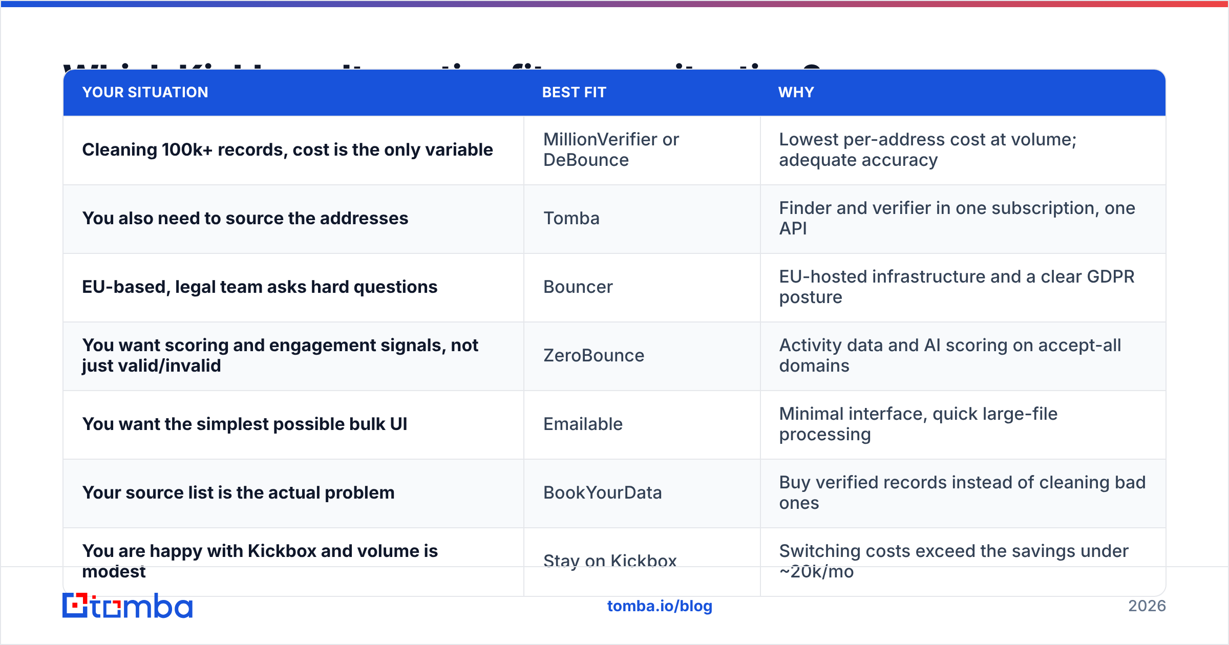
Task: Select the ZeroBounce best fit cell
Action: pyautogui.click(x=642, y=356)
